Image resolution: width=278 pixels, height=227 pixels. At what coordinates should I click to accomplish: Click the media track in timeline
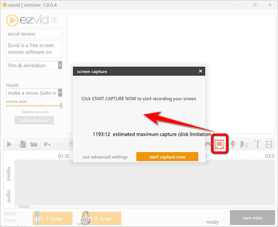coord(145,173)
